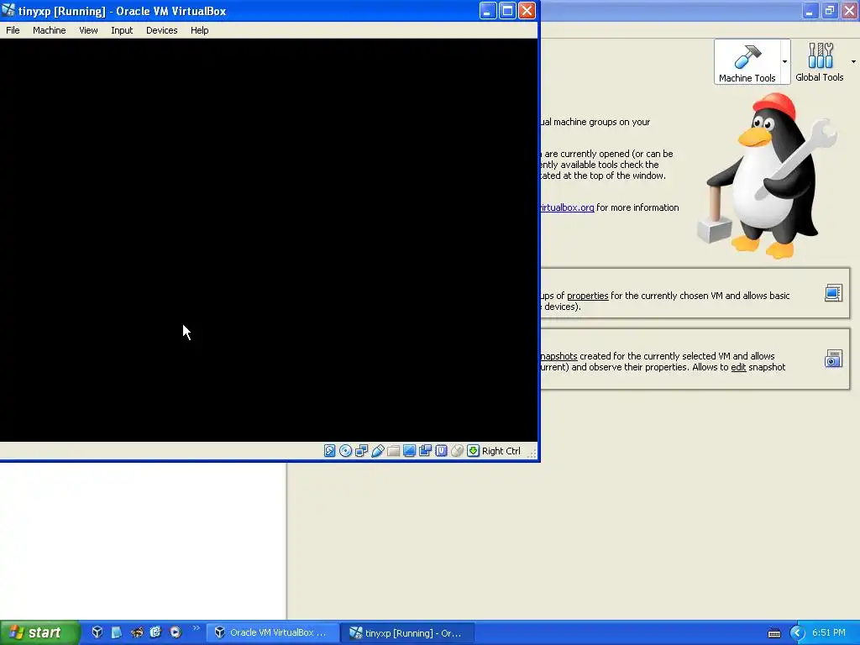Open the Input menu
Image resolution: width=860 pixels, height=645 pixels.
tap(122, 30)
